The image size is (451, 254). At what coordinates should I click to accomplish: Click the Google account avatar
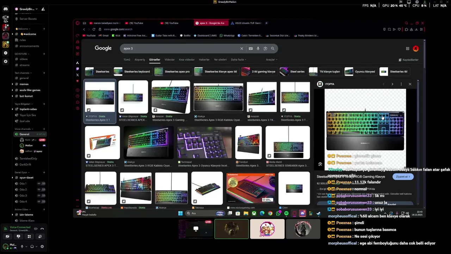click(x=416, y=49)
